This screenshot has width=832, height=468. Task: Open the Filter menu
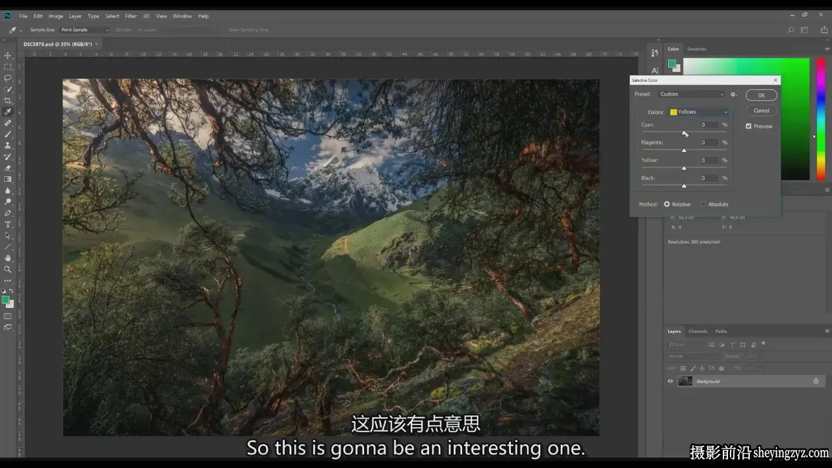pyautogui.click(x=131, y=16)
